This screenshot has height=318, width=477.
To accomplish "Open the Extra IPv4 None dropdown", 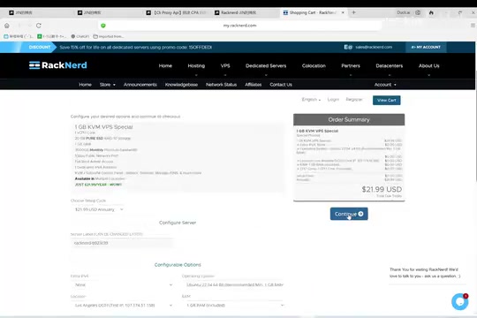I will tap(122, 284).
